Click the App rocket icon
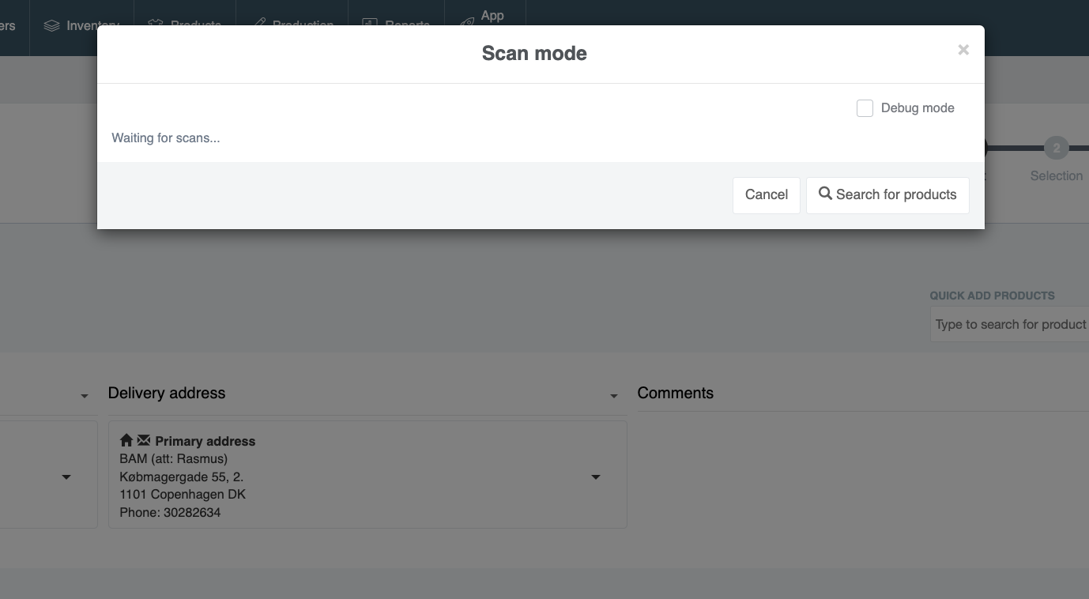This screenshot has height=599, width=1089. 467,22
